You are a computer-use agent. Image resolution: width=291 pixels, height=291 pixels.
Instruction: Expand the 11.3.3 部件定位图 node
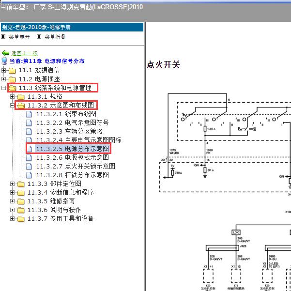click(x=12, y=184)
